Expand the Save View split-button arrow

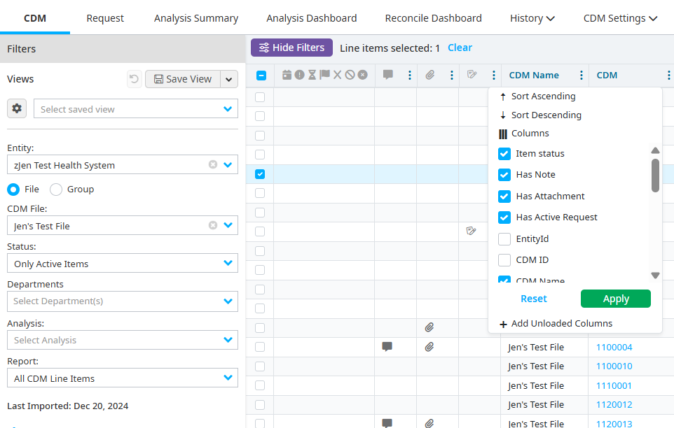tap(229, 79)
